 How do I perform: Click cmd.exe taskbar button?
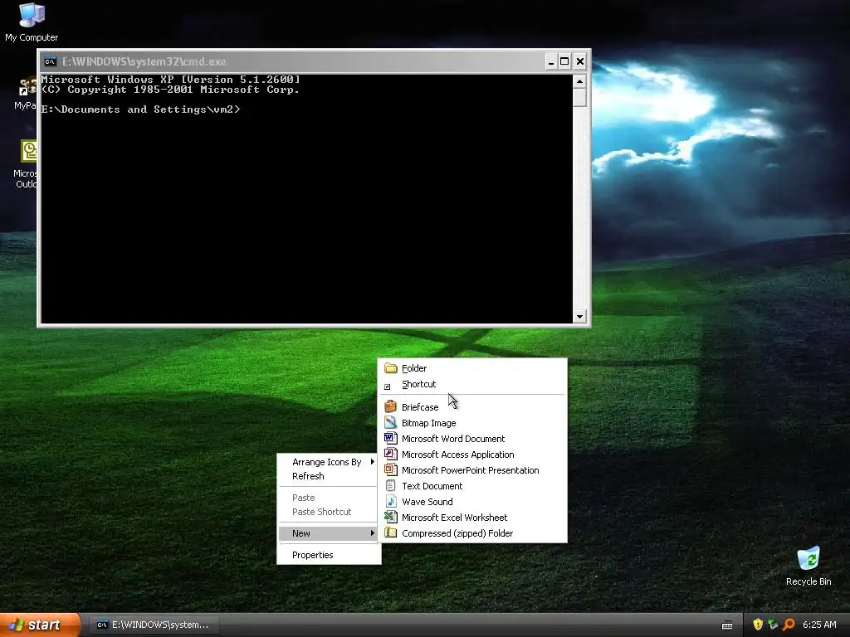pyautogui.click(x=154, y=625)
